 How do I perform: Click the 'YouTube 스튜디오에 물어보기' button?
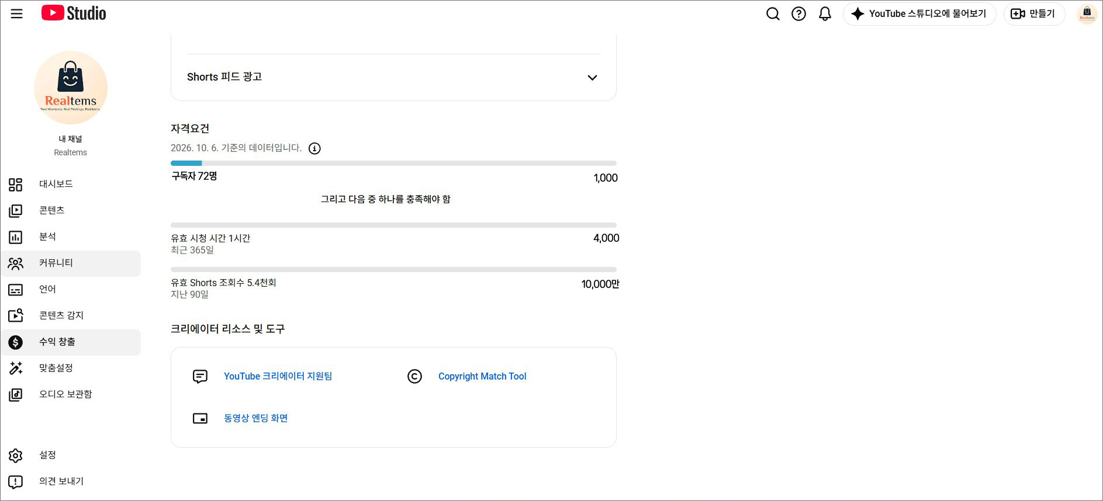pyautogui.click(x=919, y=13)
